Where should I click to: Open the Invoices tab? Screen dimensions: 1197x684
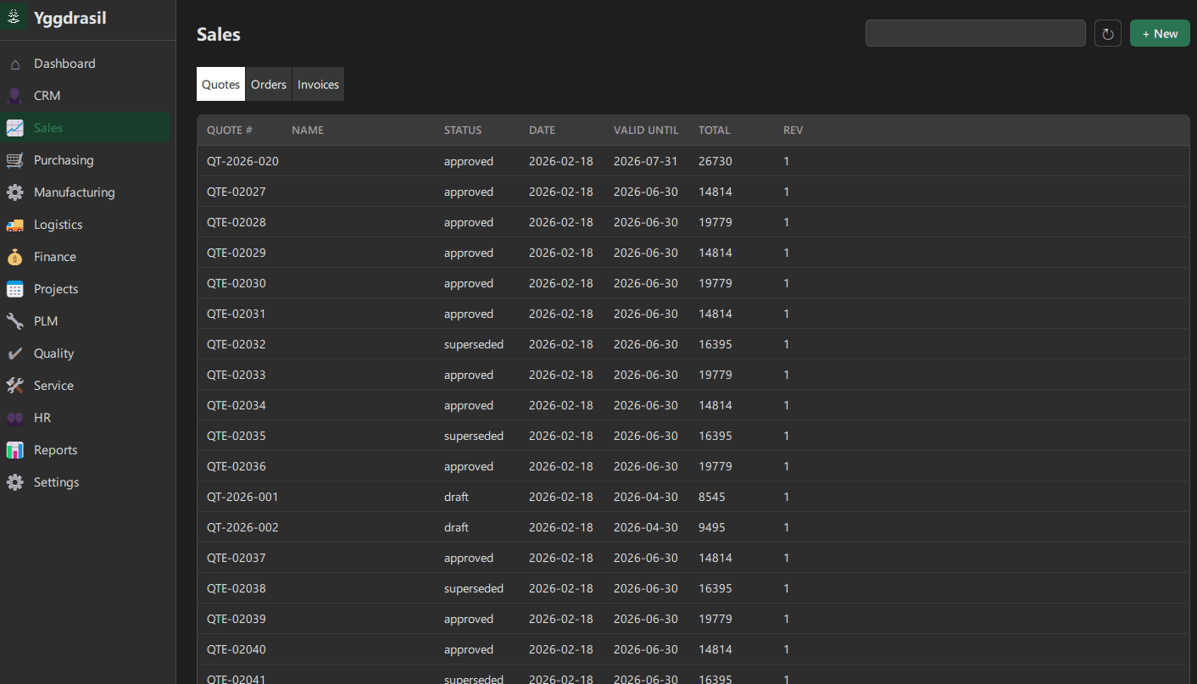(x=318, y=84)
